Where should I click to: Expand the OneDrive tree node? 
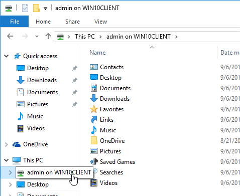point(7,144)
